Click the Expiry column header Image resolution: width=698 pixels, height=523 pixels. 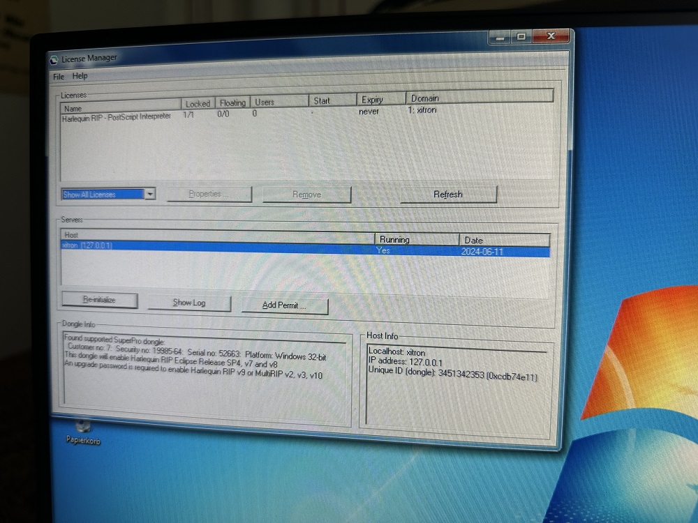[x=373, y=100]
